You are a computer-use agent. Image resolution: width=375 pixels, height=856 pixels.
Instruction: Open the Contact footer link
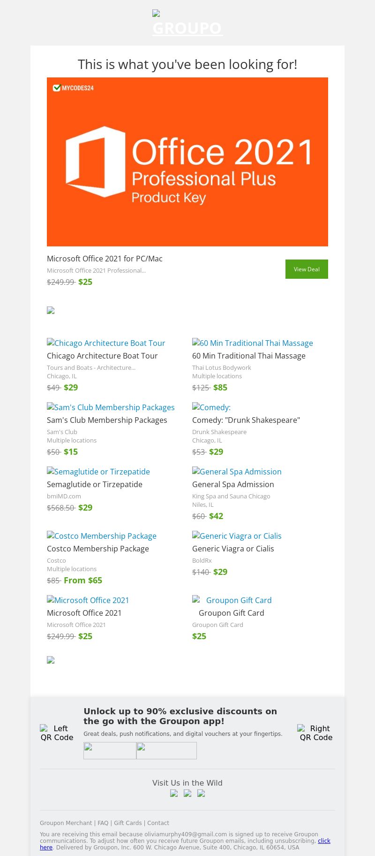(158, 823)
